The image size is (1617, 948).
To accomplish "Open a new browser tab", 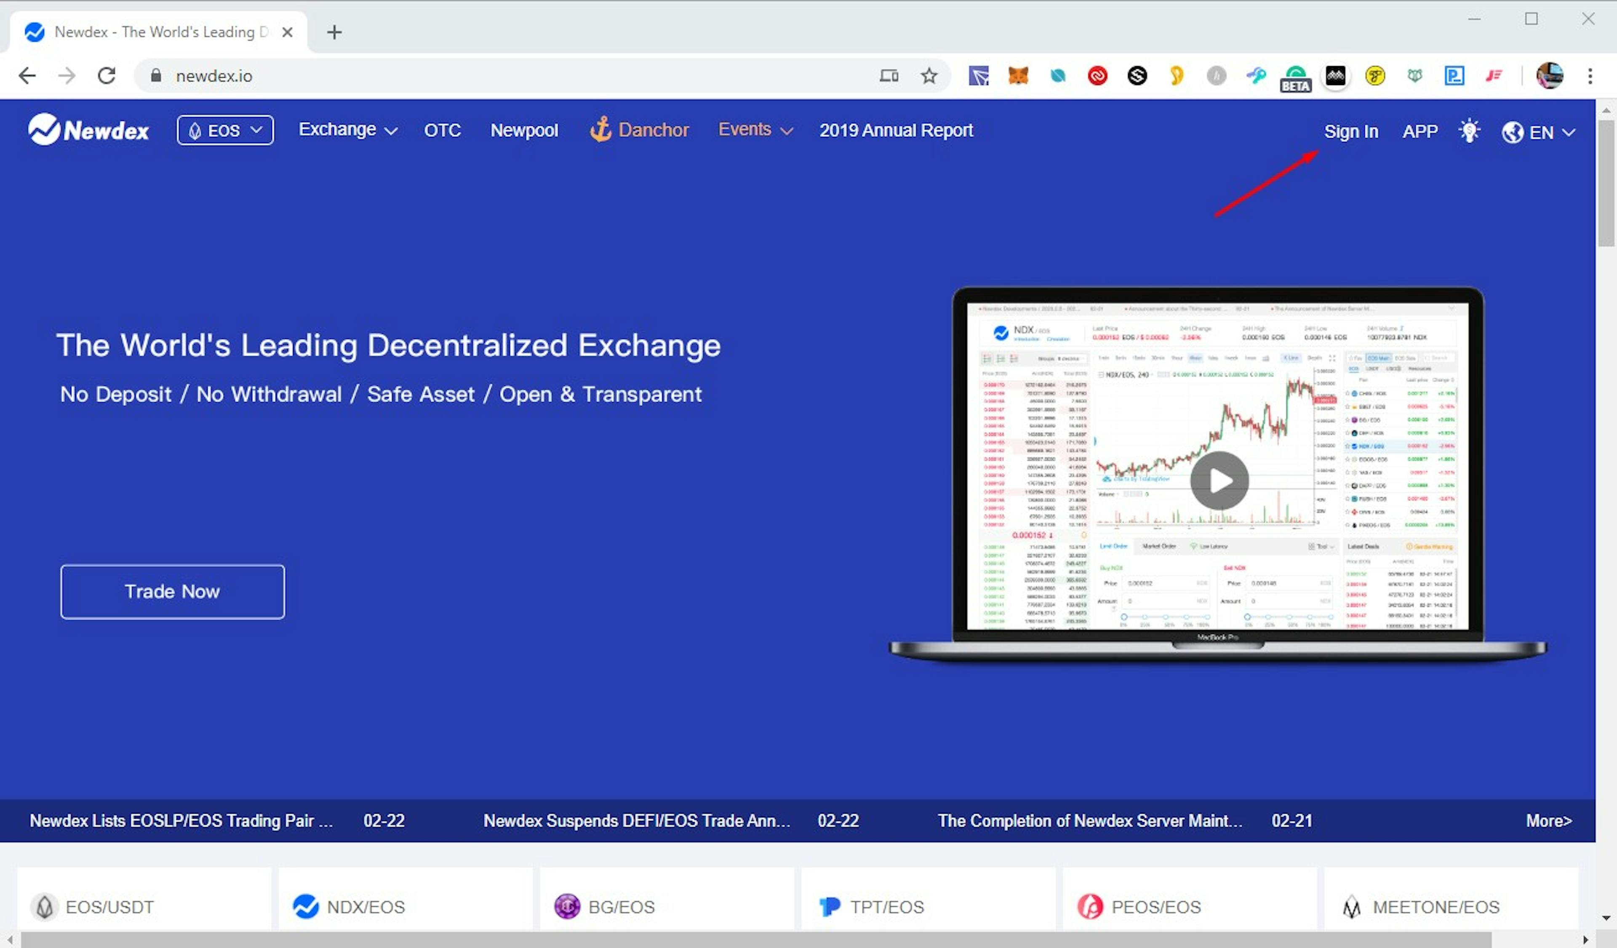I will click(334, 32).
